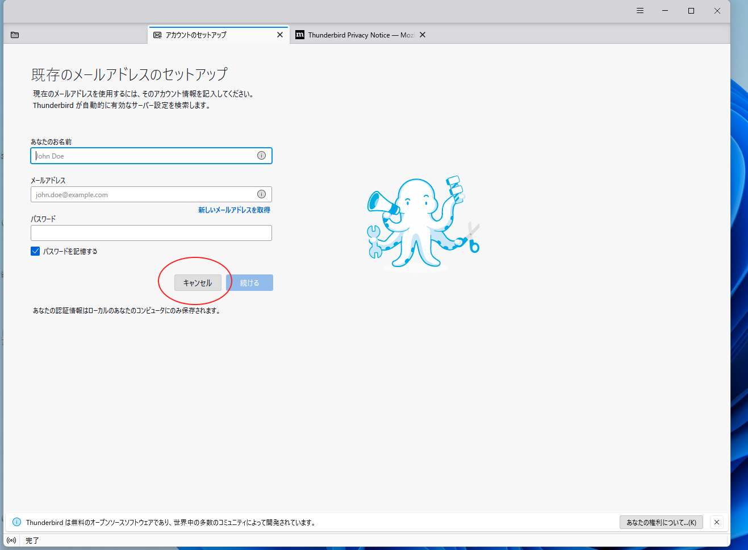The width and height of the screenshot is (748, 550).
Task: Dismiss the bottom notification bar
Action: 716,522
